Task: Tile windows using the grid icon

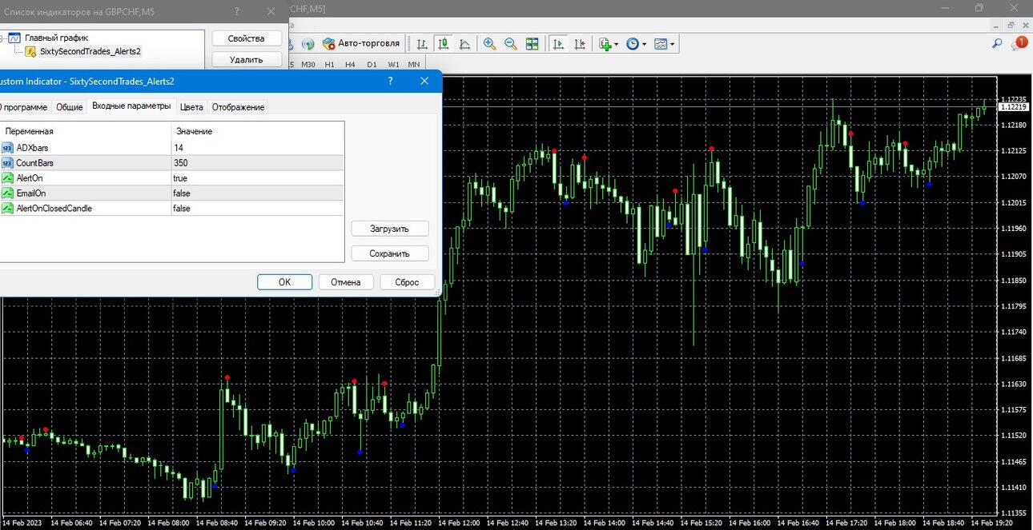Action: pyautogui.click(x=532, y=43)
